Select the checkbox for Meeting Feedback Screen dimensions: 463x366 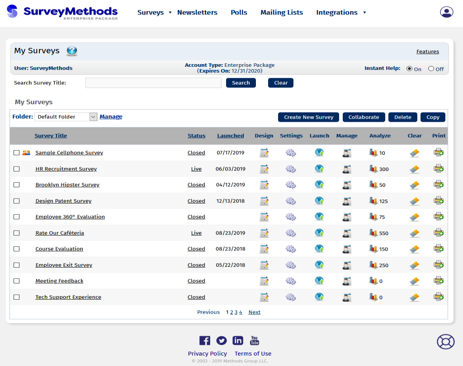point(17,281)
